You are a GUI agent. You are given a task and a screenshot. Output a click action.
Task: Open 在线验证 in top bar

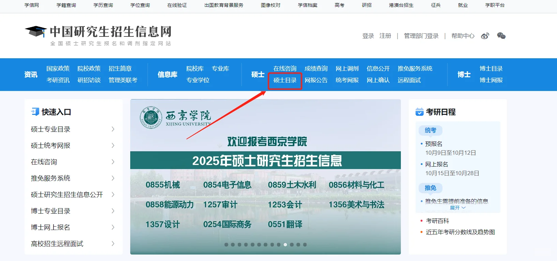177,5
